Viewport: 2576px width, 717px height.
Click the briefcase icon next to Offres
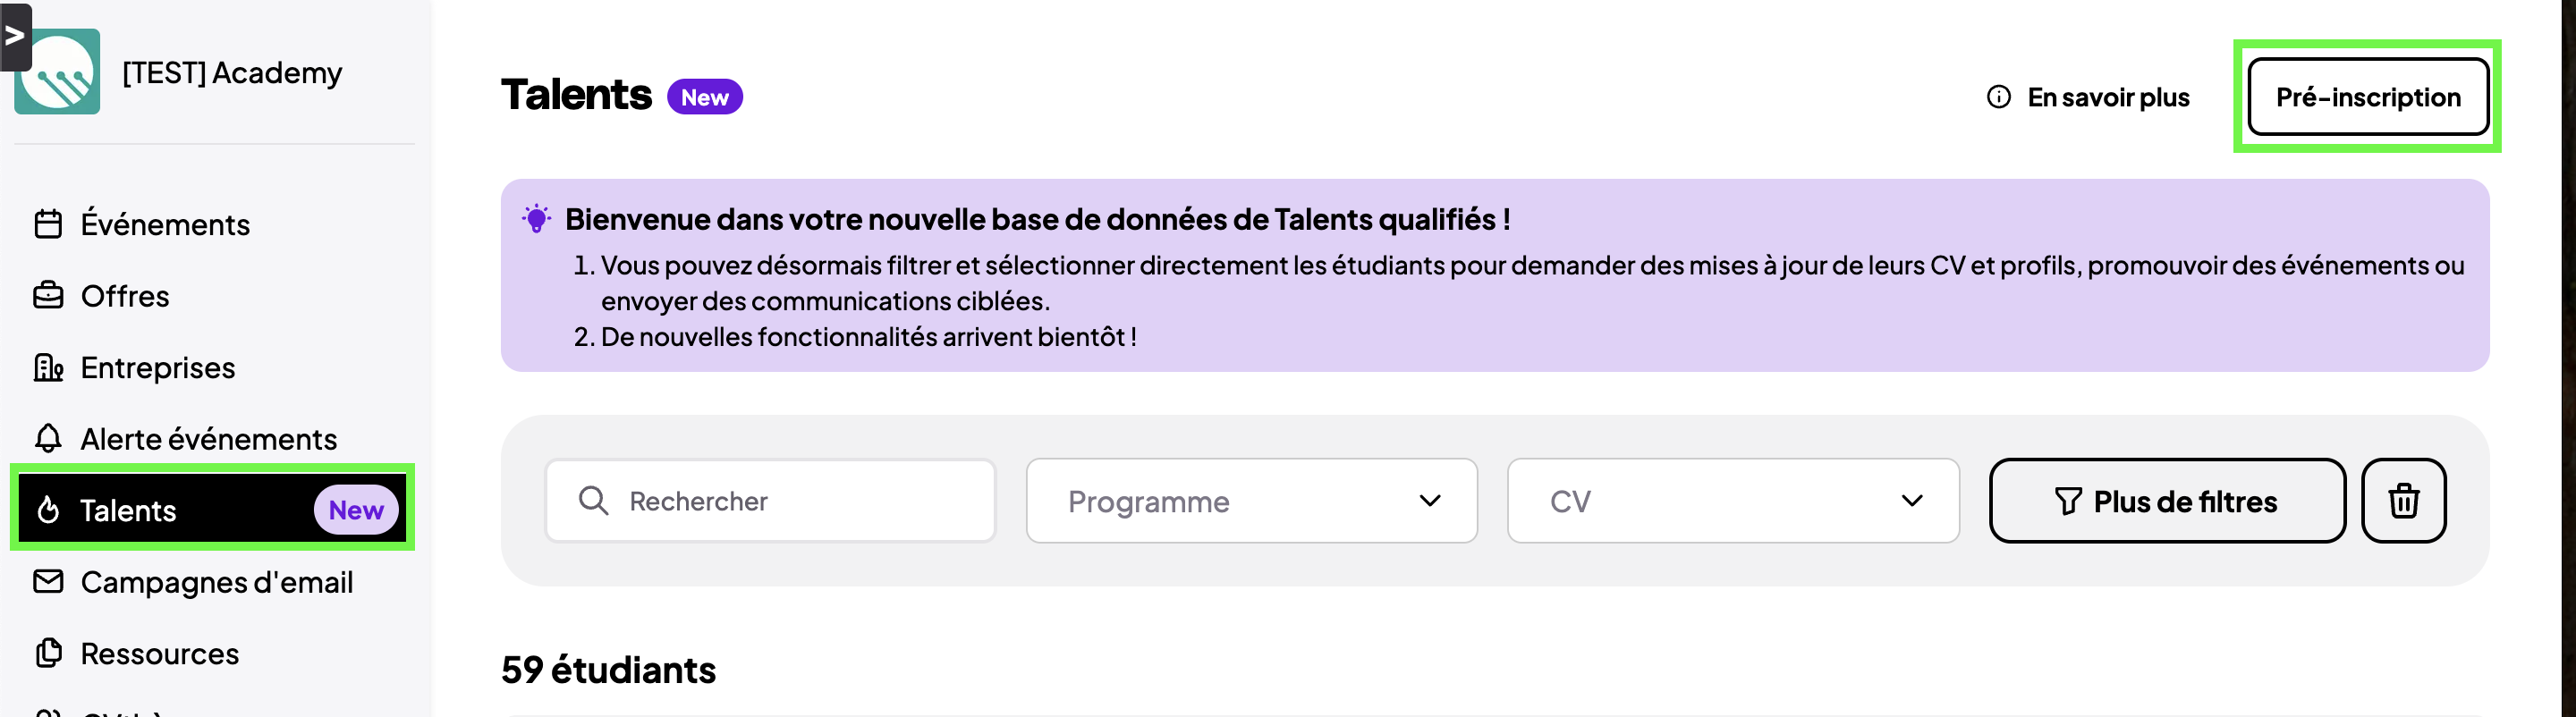click(48, 296)
